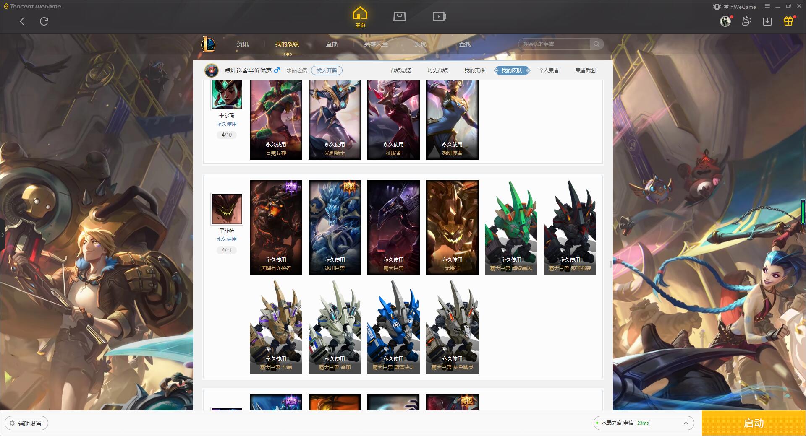The height and width of the screenshot is (436, 806).
Task: Open the 霸天巨兽 翠绿暴风 chroma thumbnail
Action: [511, 227]
